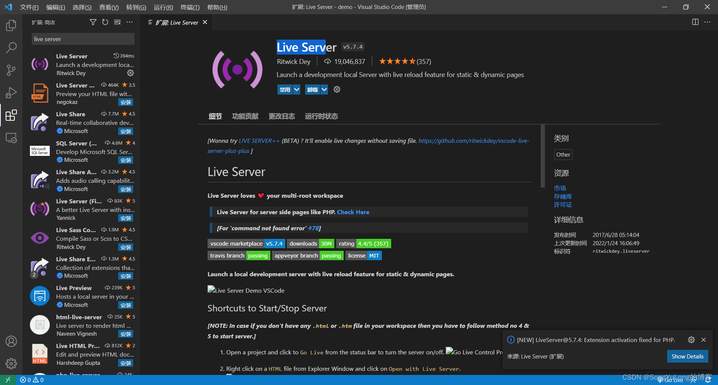Click the five-star rating (357)
This screenshot has height=385, width=718.
405,61
